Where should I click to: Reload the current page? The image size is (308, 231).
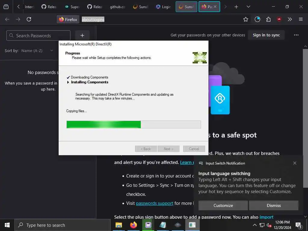point(29,19)
